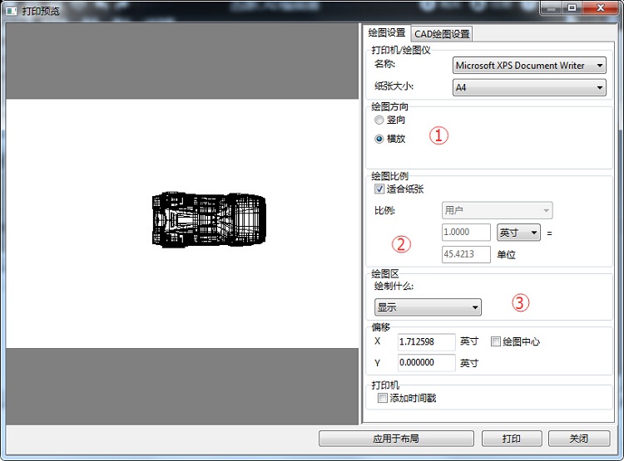Click the Y offset input field
Viewport: 624px width, 461px height.
click(x=427, y=363)
